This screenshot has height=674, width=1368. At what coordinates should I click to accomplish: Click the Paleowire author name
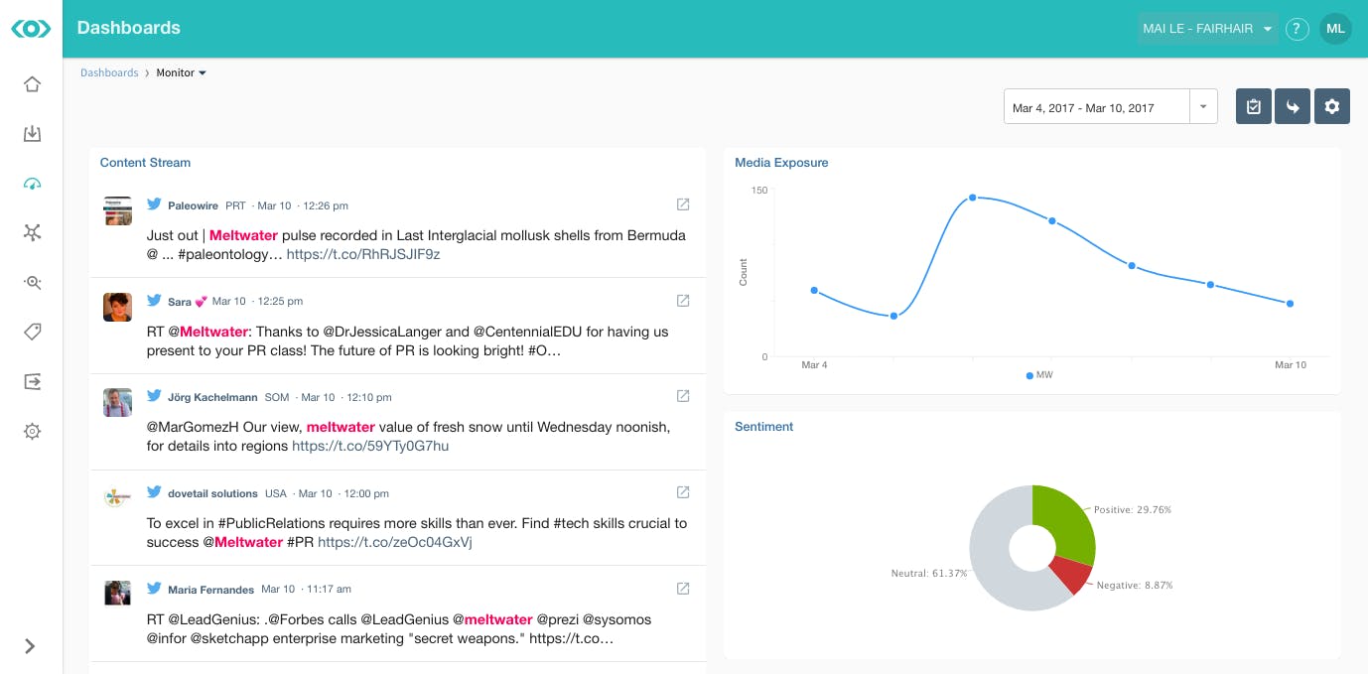[194, 205]
